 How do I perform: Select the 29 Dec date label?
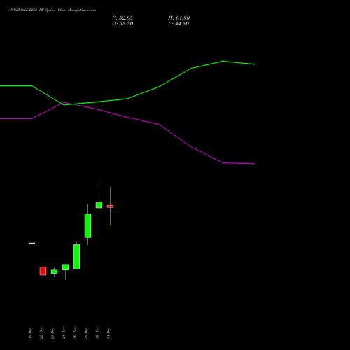tap(86, 333)
